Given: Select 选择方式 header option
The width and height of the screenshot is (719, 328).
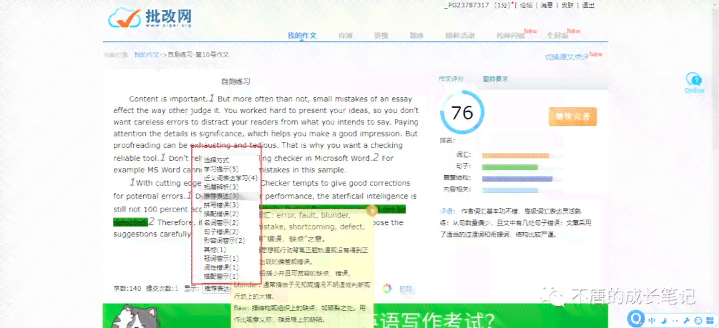Looking at the screenshot, I should pos(216,160).
